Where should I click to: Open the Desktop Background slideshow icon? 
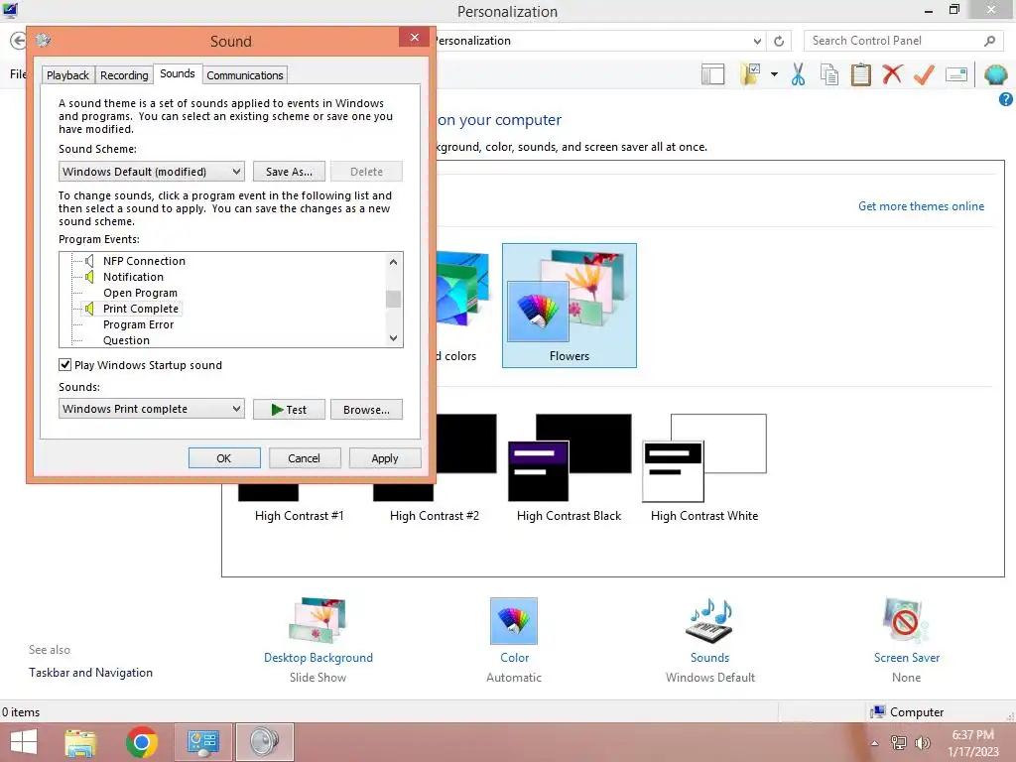coord(317,621)
